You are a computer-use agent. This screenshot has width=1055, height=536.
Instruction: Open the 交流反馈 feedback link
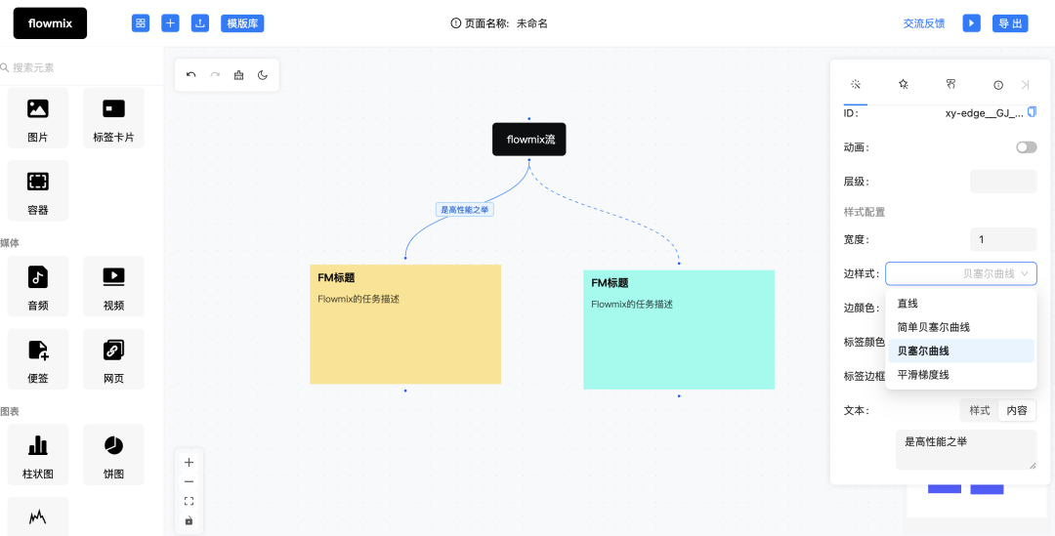(924, 23)
